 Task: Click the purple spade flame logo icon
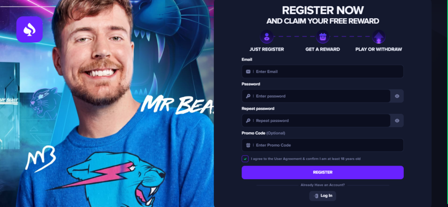(x=29, y=29)
